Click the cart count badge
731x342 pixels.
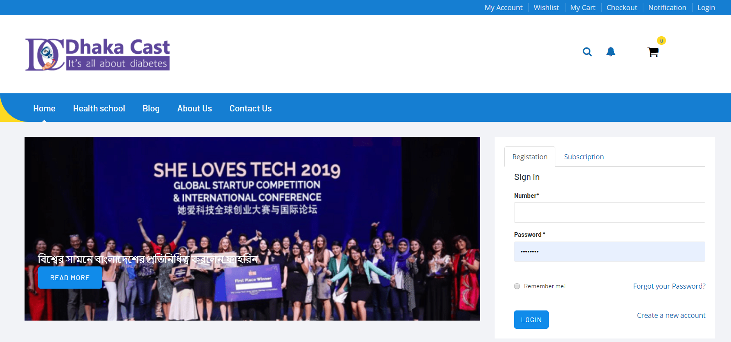click(x=661, y=41)
